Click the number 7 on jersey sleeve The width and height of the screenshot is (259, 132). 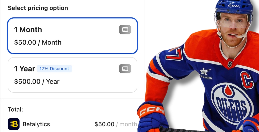tap(175, 54)
